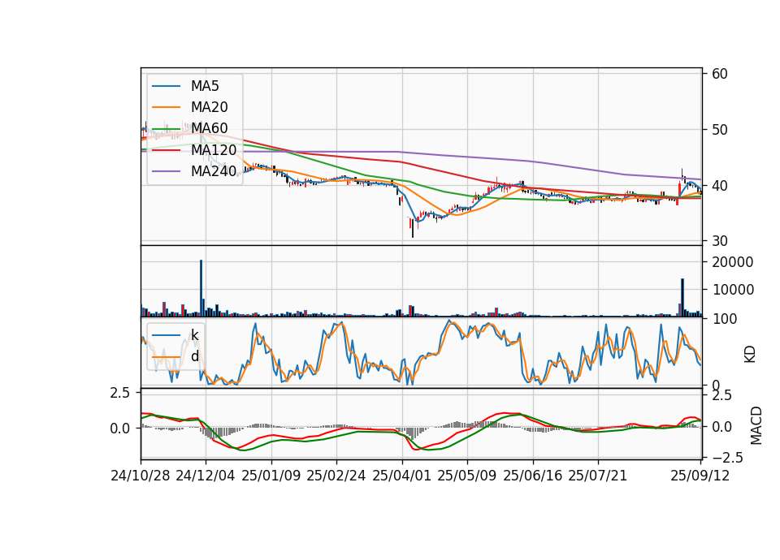Click the 25/06/16 date axis label

click(x=533, y=476)
